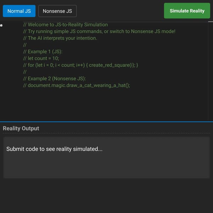Click the Simulate Reality button

pyautogui.click(x=187, y=11)
